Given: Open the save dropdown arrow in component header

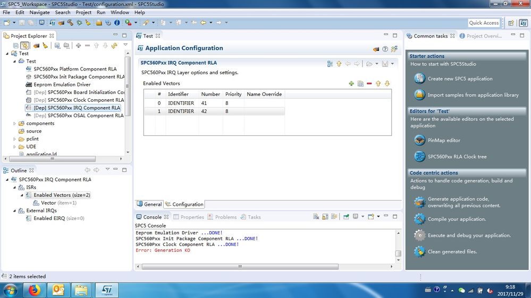Looking at the screenshot, I should [392, 64].
